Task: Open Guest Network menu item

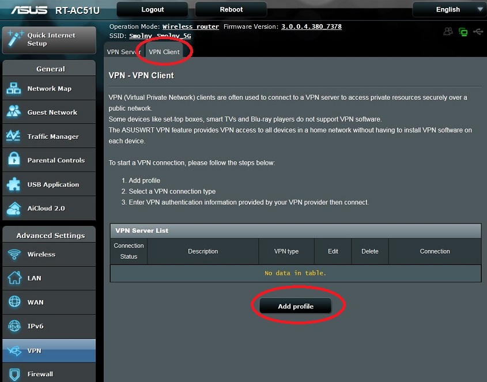Action: (x=49, y=112)
